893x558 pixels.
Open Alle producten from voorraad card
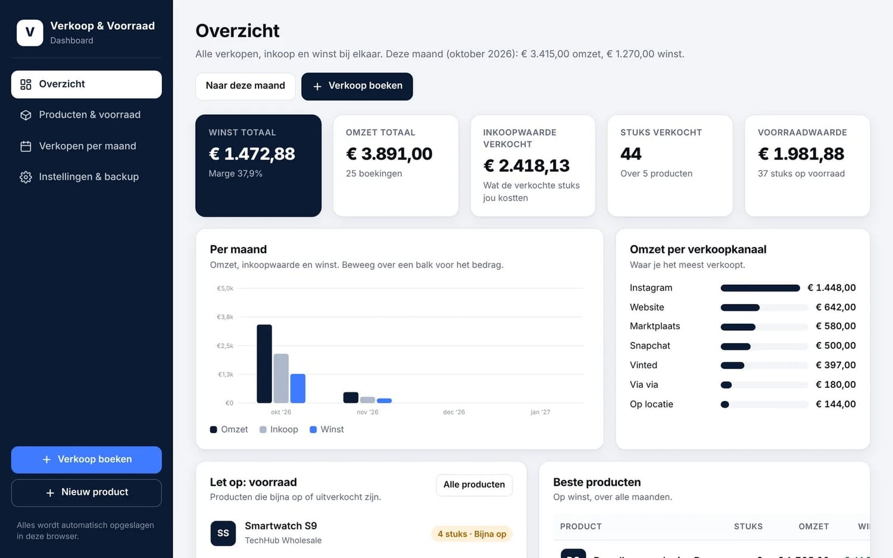click(474, 485)
